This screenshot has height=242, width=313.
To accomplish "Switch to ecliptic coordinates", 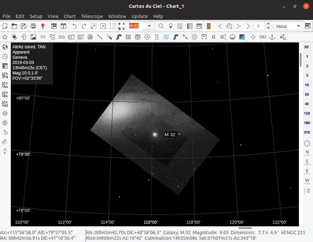I will tap(5, 94).
